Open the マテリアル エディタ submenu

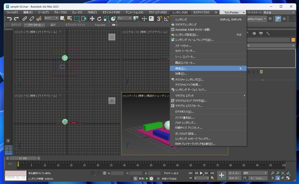click(208, 96)
